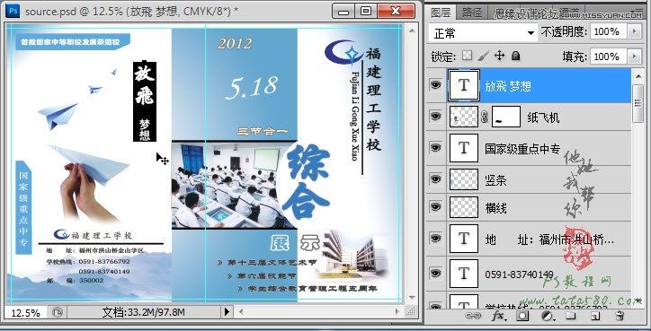Select the layer named 纸飞机

(x=543, y=118)
